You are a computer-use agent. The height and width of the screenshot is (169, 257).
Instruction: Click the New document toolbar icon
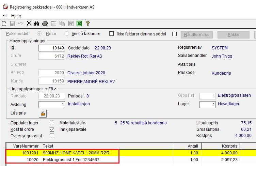[4, 24]
